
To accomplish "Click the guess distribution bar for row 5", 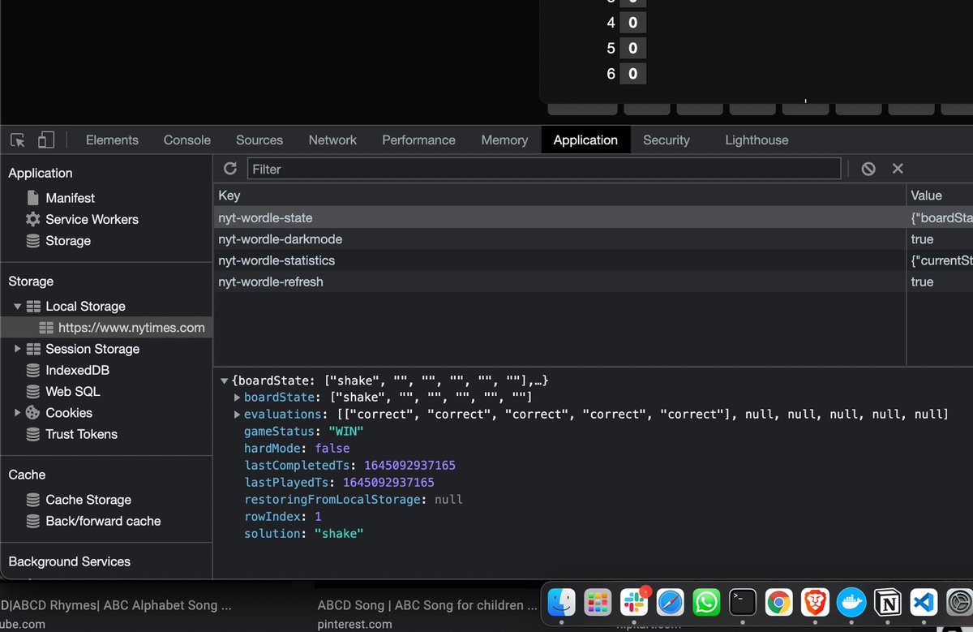I will click(x=632, y=49).
